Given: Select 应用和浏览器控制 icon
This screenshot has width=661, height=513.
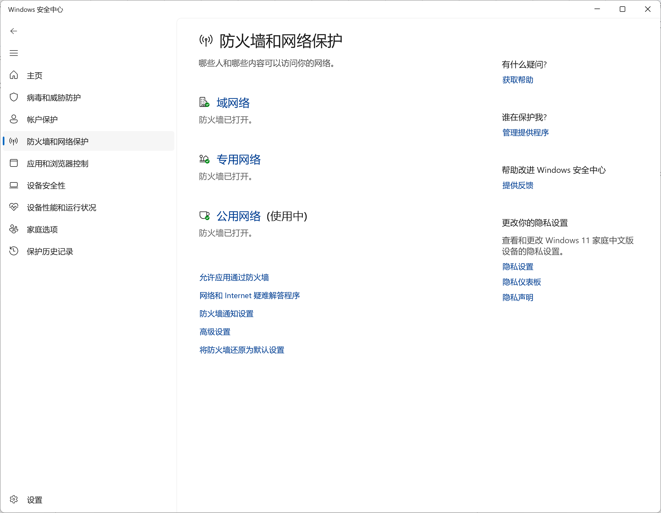Looking at the screenshot, I should [14, 163].
